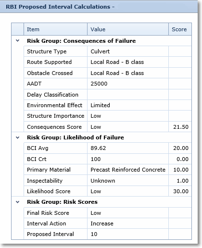Screen dimensions: 202x248
Task: Click the Obstacle Crossed value cell
Action: tap(128, 73)
